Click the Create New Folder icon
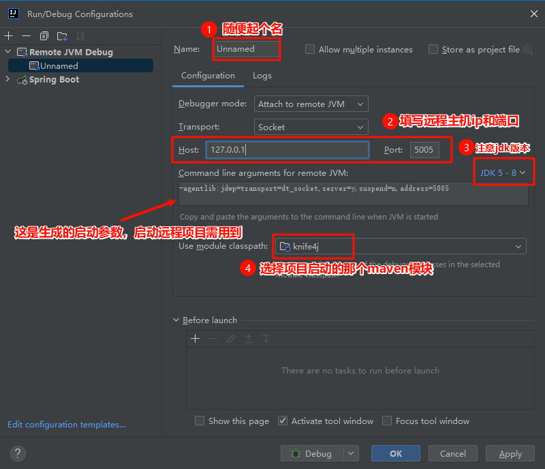Viewport: 545px width, 469px height. click(62, 36)
